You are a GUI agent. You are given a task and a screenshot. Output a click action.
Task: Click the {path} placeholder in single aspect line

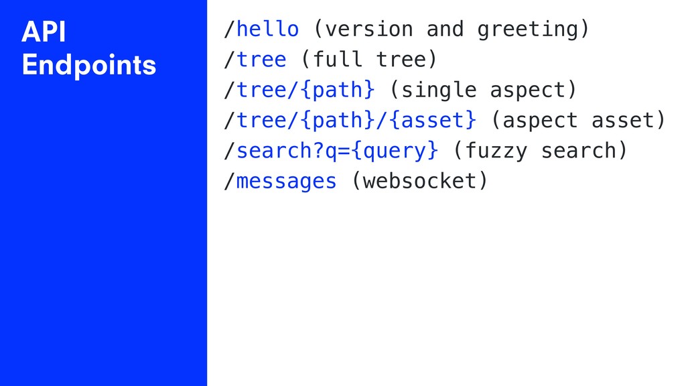coord(338,90)
